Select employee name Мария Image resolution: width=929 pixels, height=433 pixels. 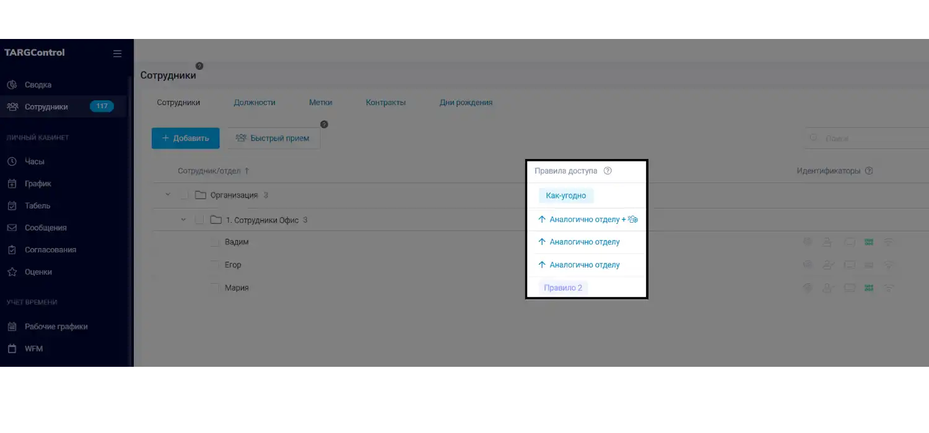237,288
